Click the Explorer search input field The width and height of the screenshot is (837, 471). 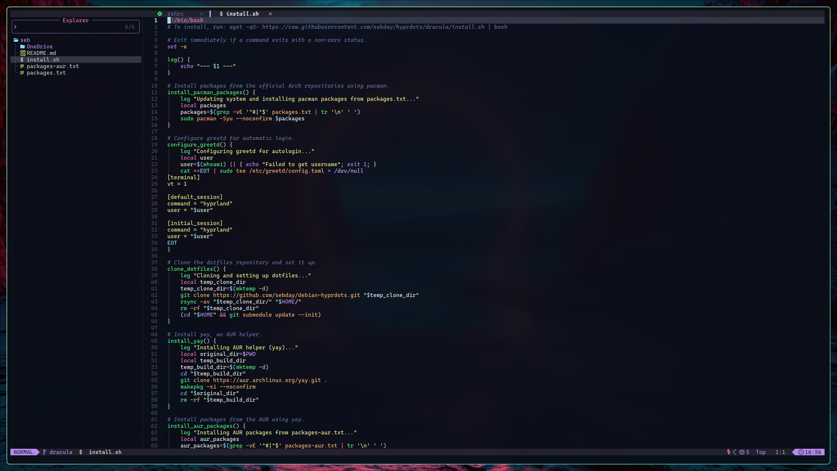[x=71, y=27]
